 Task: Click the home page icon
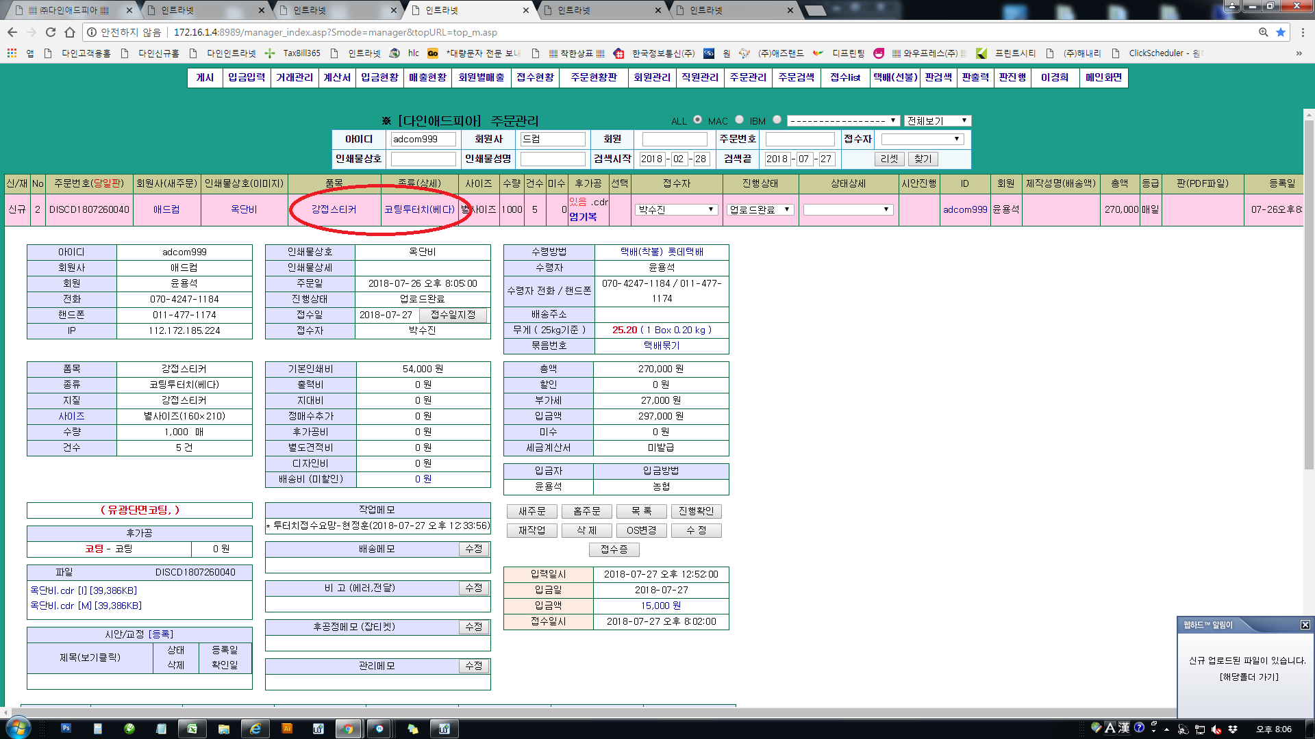pyautogui.click(x=70, y=32)
